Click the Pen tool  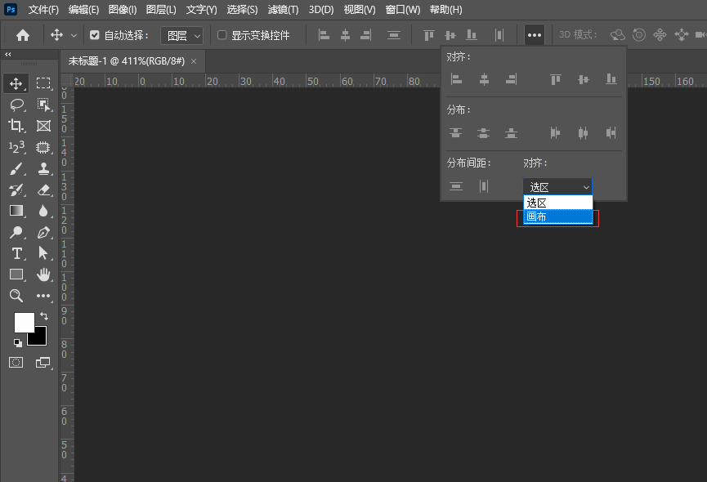pos(43,232)
